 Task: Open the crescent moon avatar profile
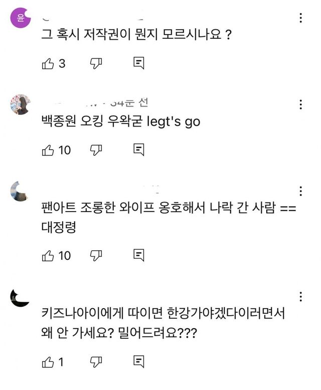click(21, 298)
